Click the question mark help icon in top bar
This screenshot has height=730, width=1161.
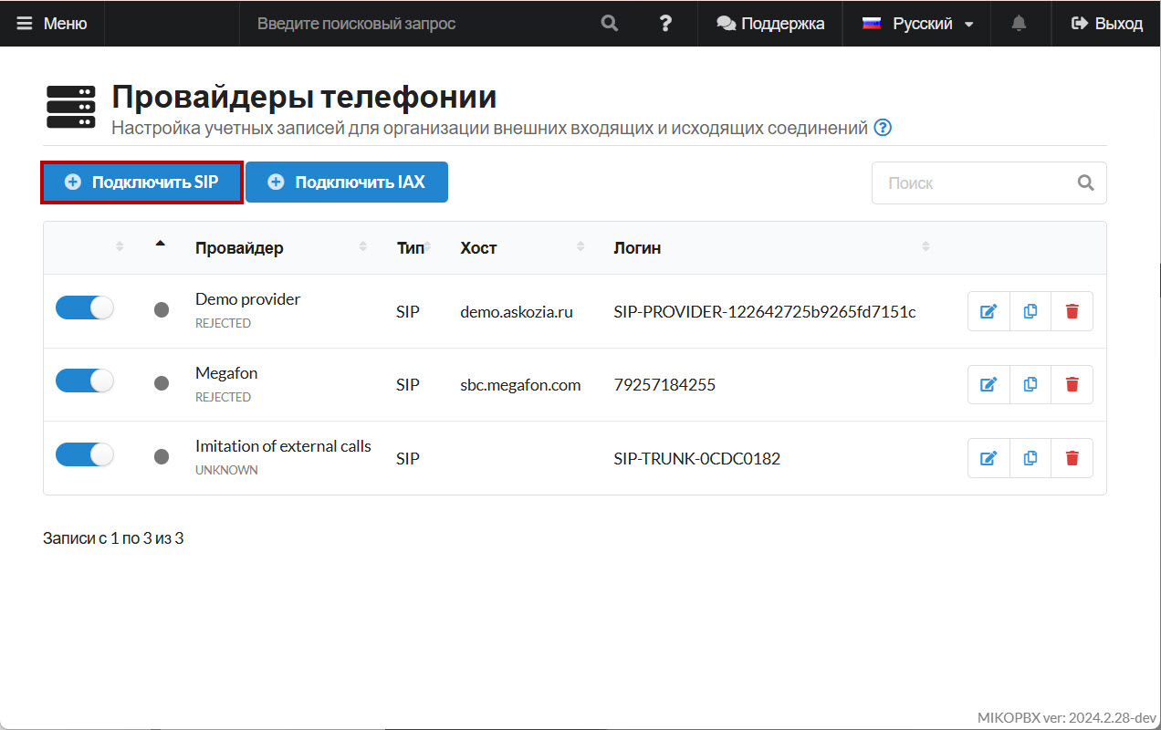(x=665, y=24)
